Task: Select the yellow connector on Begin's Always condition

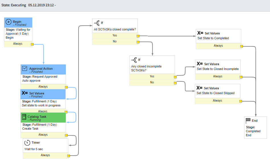Action: tap(32, 44)
